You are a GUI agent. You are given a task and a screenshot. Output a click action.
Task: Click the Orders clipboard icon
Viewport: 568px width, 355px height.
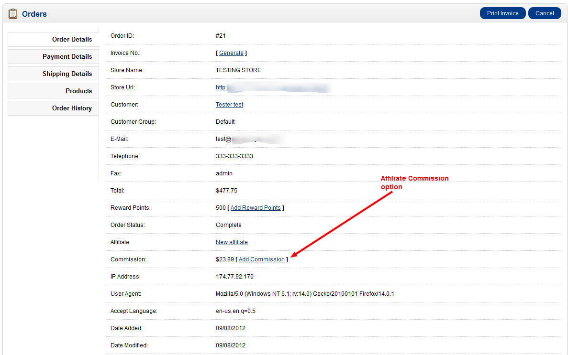click(x=13, y=14)
